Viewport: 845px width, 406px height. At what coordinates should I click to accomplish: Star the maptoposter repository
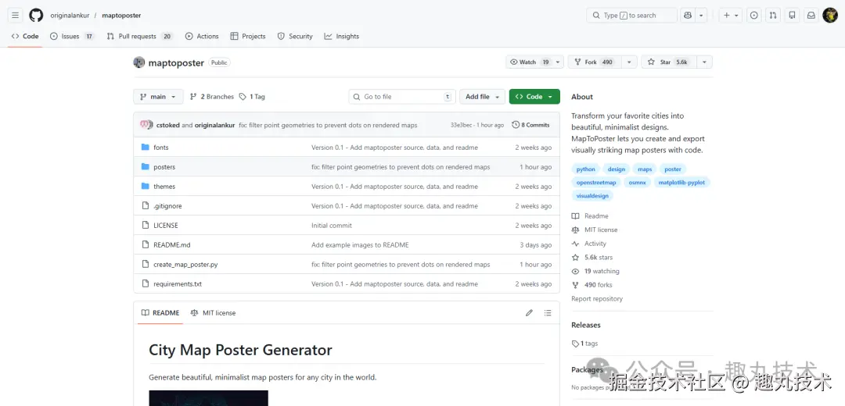pos(668,62)
